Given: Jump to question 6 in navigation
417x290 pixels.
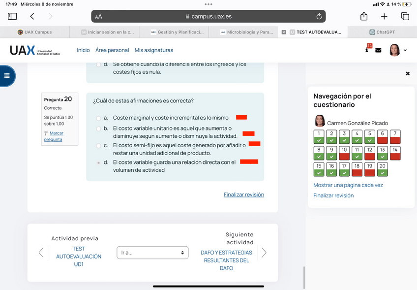Looking at the screenshot, I should pos(383,137).
